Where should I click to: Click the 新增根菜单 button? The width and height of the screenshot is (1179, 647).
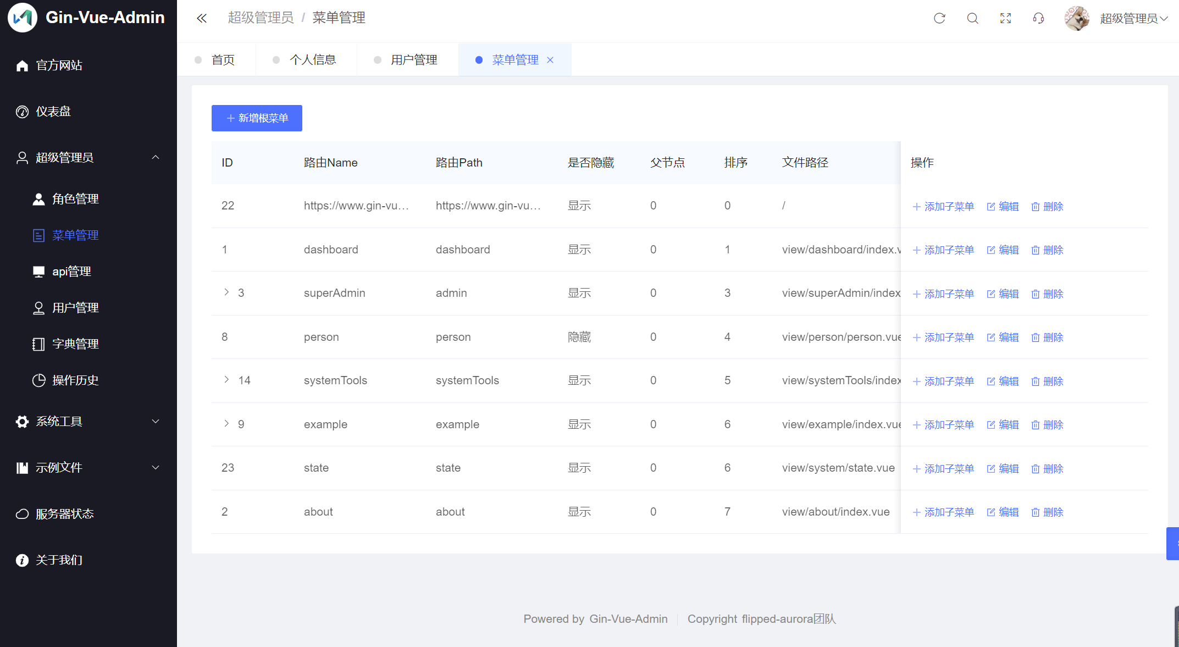(x=257, y=118)
